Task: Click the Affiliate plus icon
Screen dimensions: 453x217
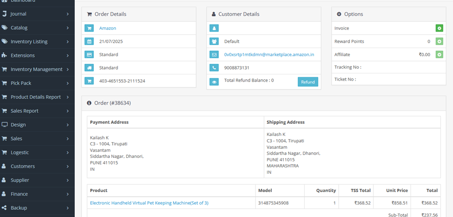Action: (x=439, y=55)
